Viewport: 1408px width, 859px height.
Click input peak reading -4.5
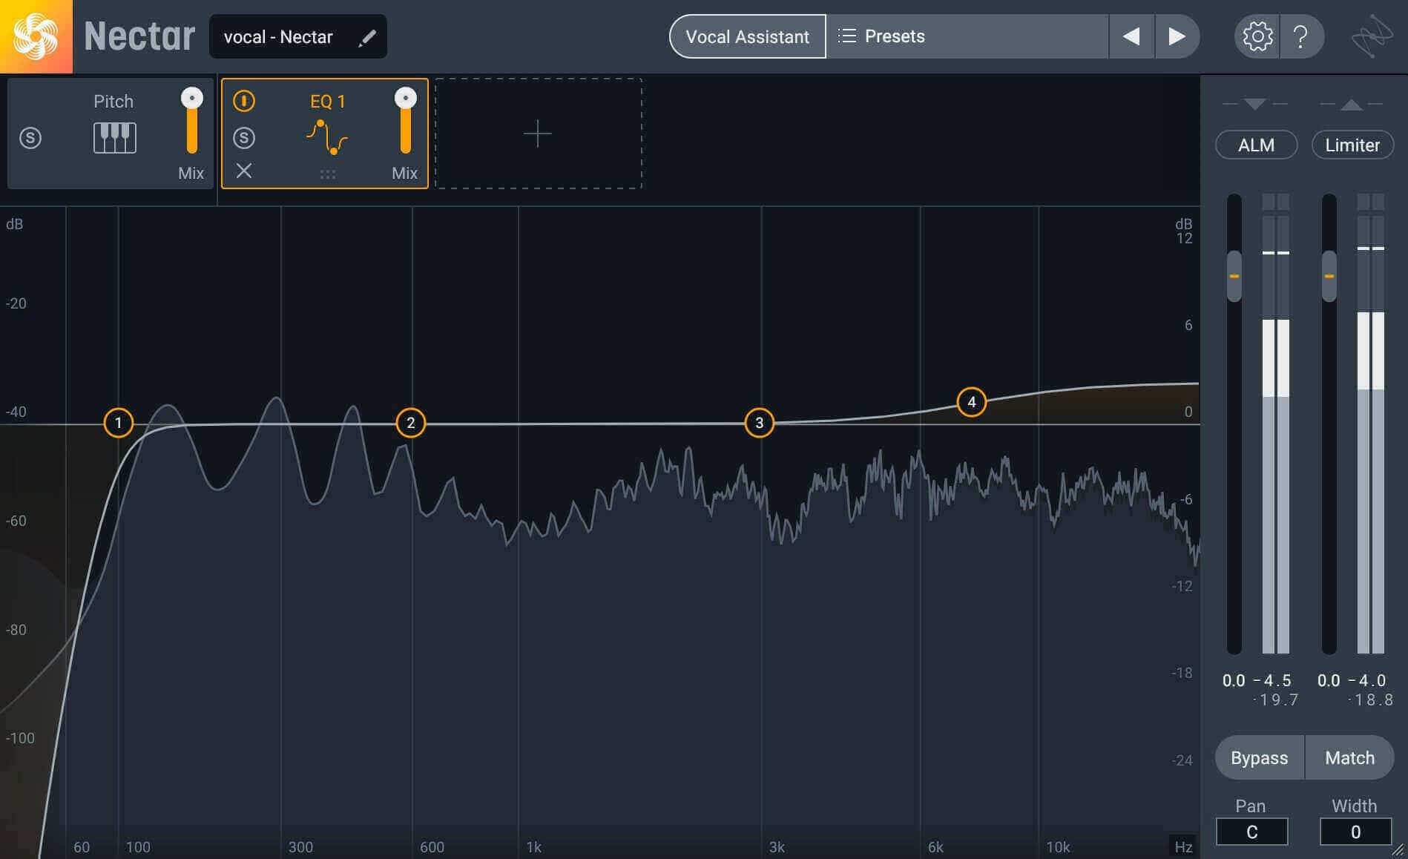point(1273,680)
